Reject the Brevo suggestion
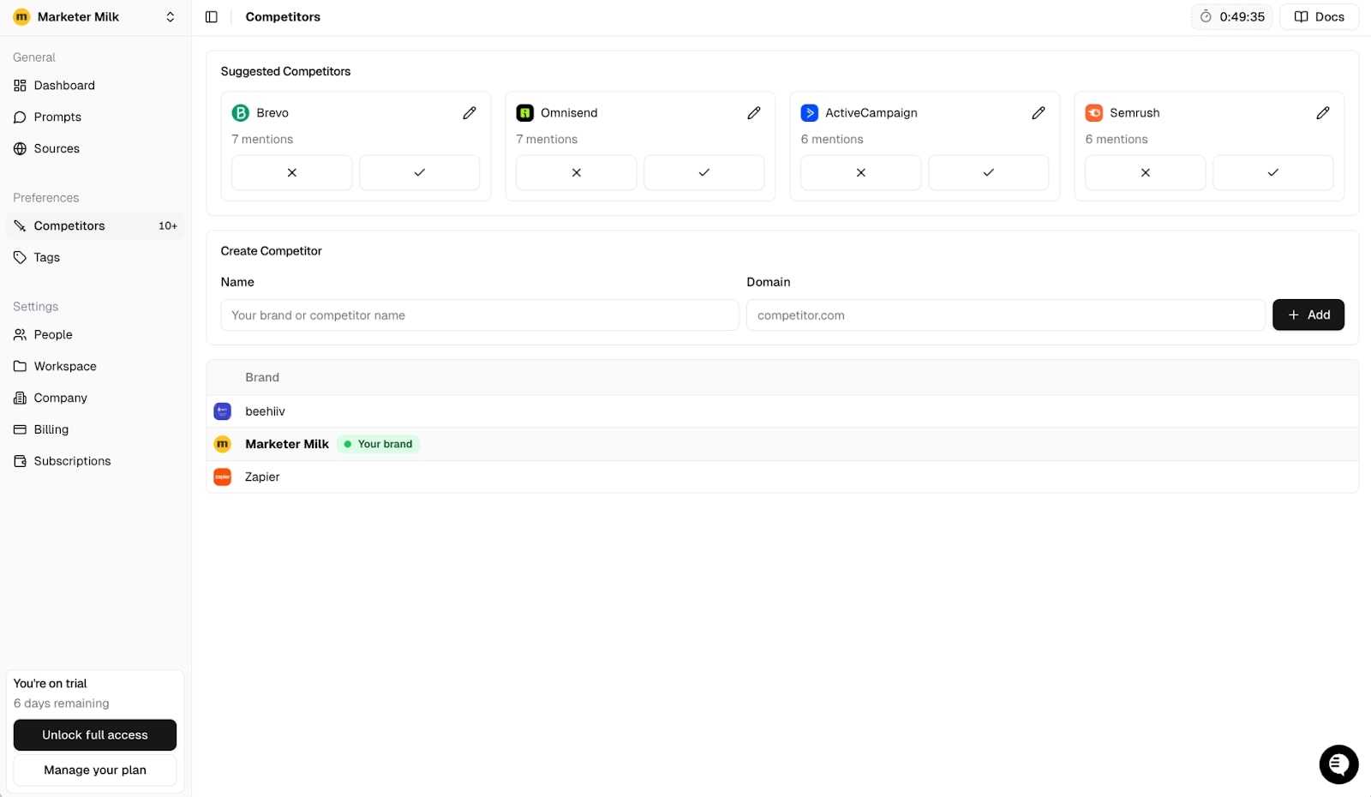1371x797 pixels. (x=292, y=173)
